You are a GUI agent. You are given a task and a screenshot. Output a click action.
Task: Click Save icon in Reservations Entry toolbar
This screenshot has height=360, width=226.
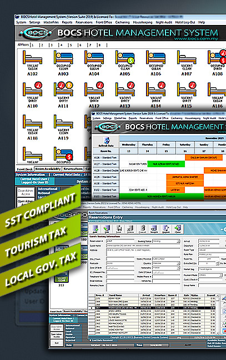pos(119,229)
